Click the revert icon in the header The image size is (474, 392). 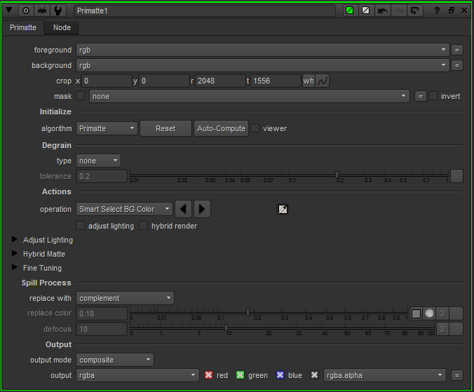point(414,11)
